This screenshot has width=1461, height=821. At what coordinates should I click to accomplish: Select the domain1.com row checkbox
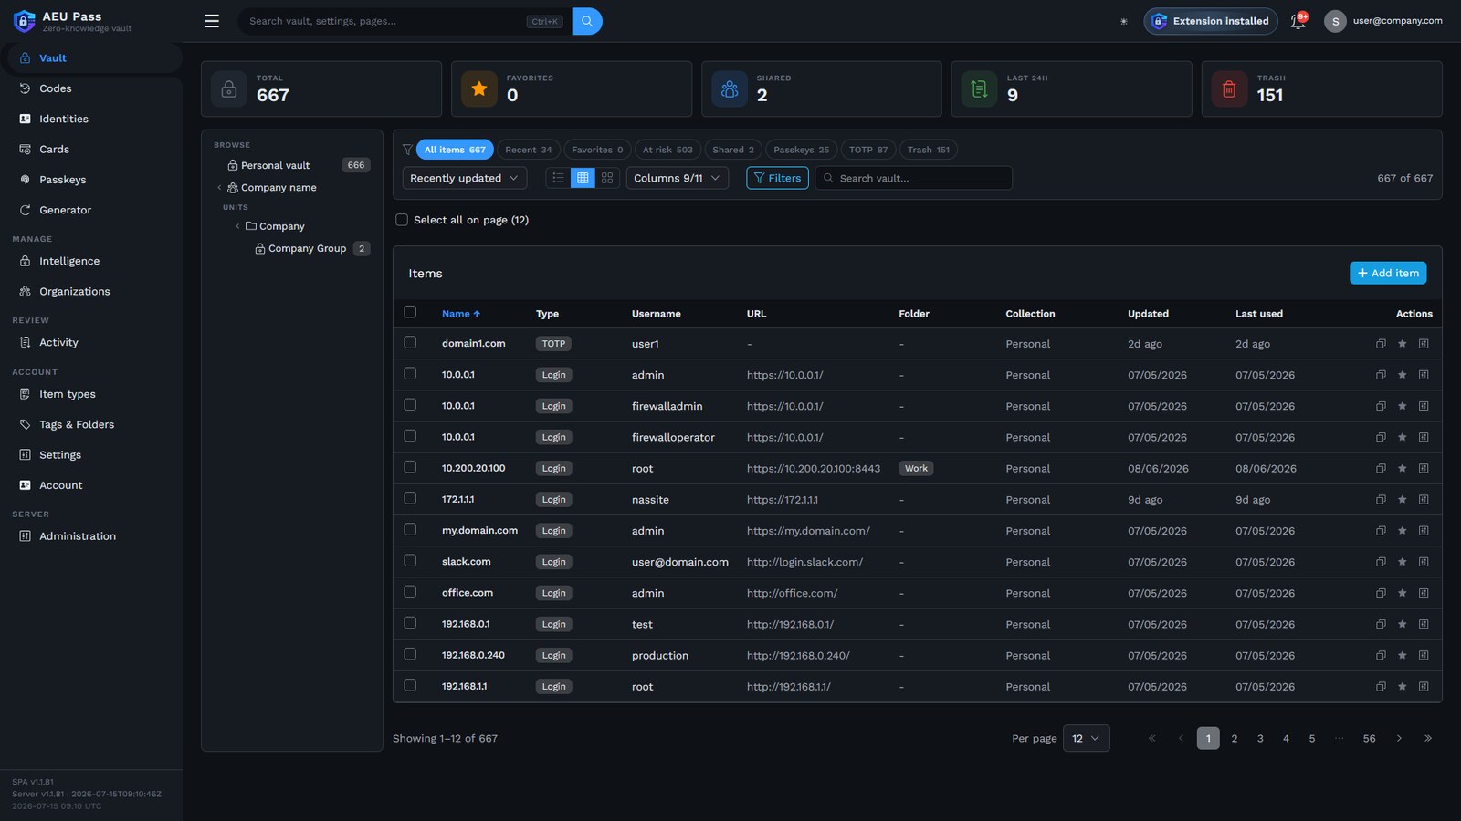coord(410,342)
